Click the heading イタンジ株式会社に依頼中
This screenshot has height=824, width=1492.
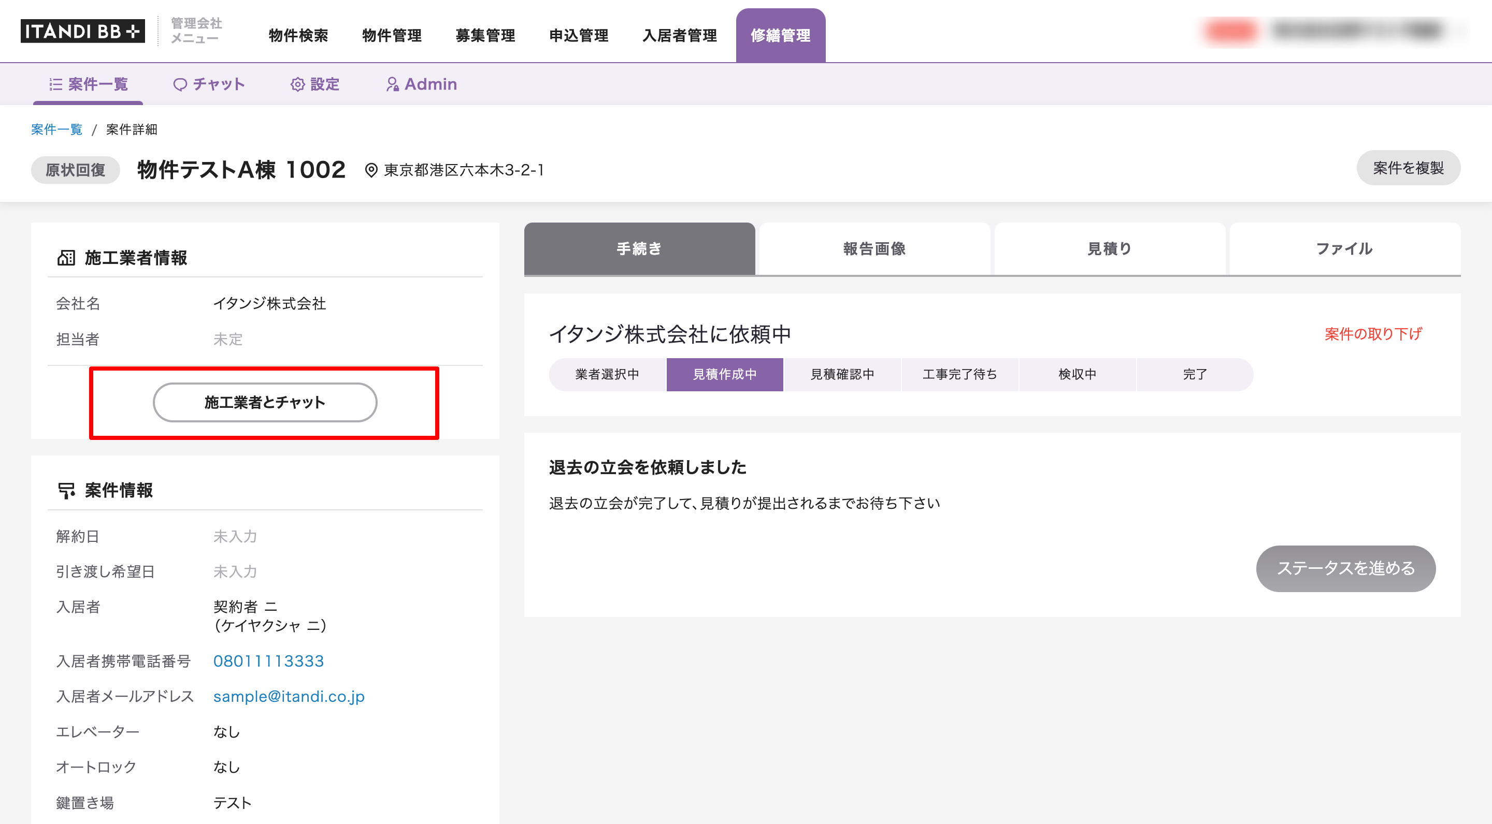pos(669,334)
